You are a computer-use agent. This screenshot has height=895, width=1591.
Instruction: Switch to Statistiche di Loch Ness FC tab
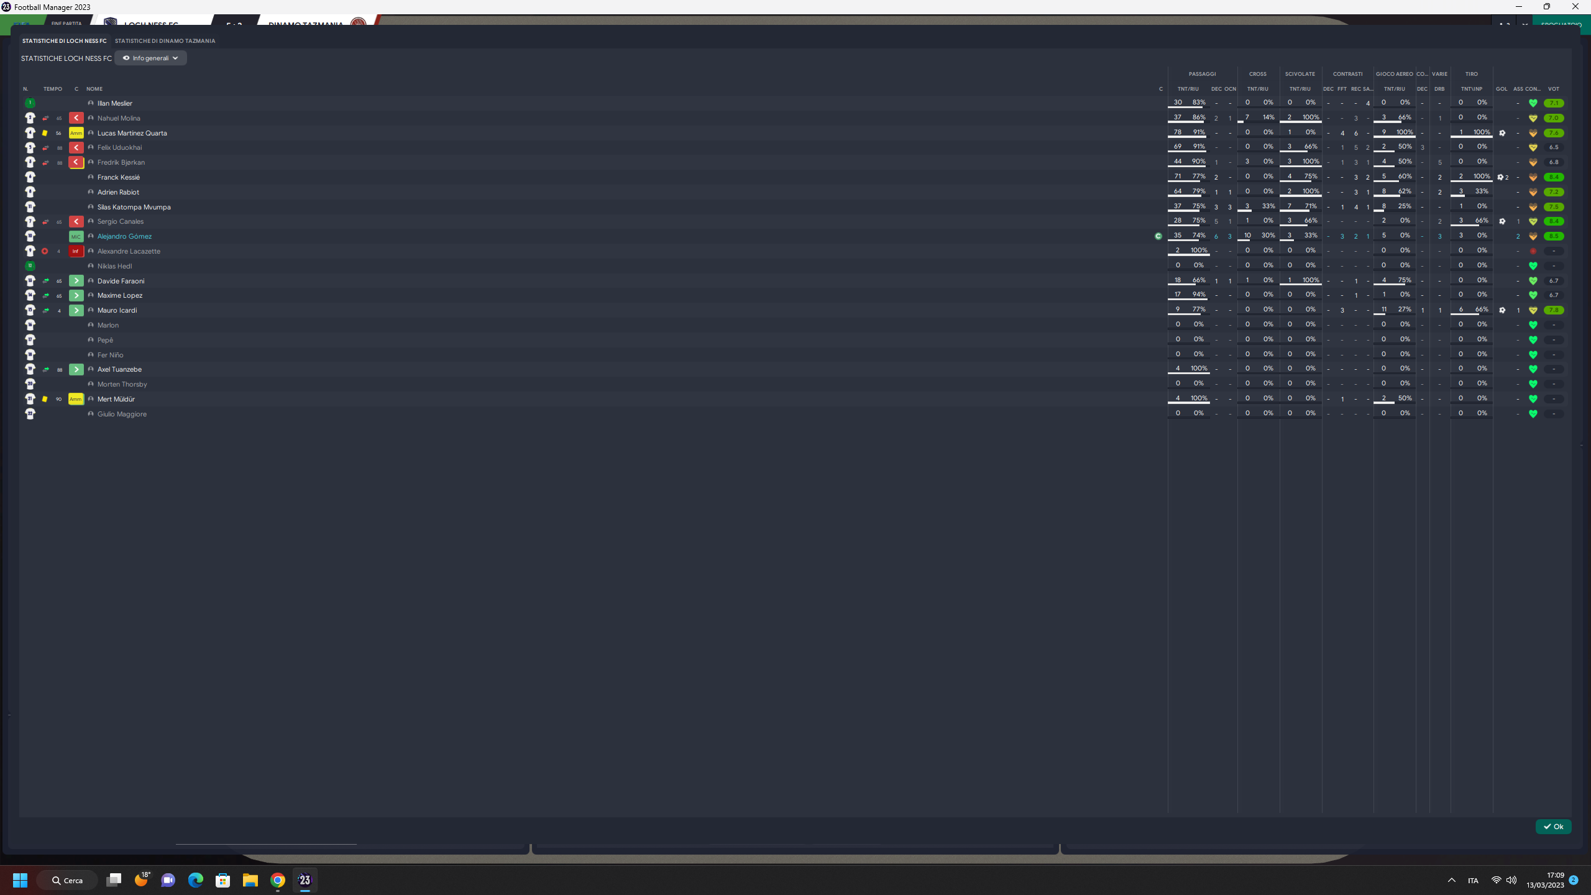click(x=65, y=41)
